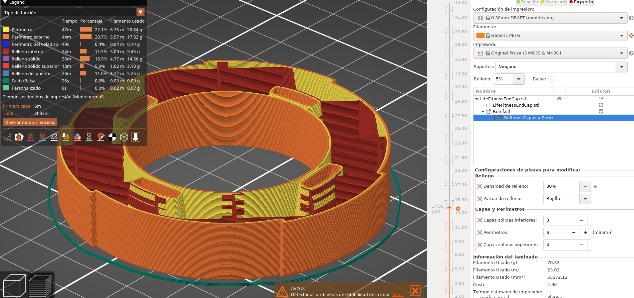The image size is (634, 298).
Task: Open the Patrón de relleno dropdown
Action: pos(585,199)
